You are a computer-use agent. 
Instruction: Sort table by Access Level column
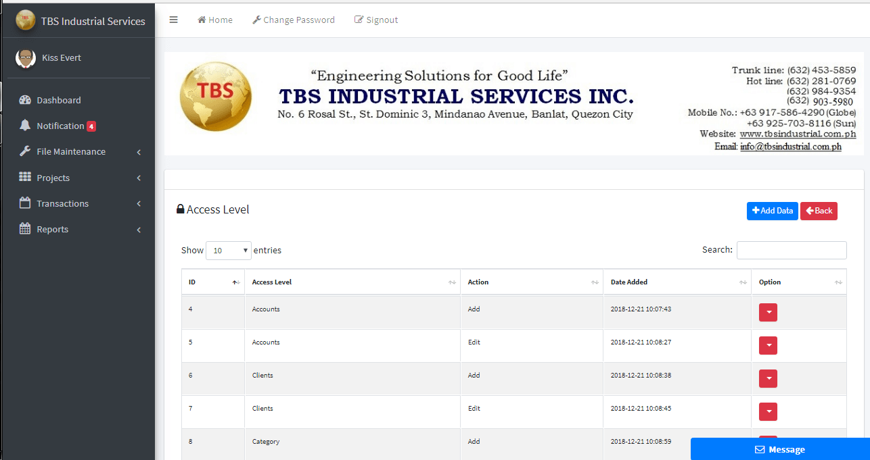click(x=352, y=282)
